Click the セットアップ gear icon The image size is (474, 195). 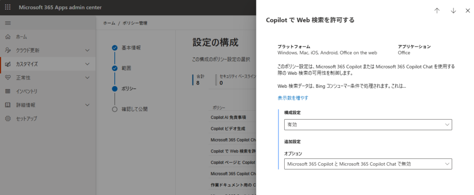tap(8, 119)
